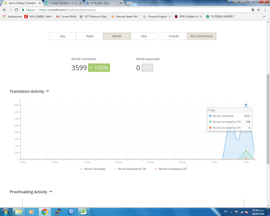This screenshot has height=216, width=270.
Task: Open a new browser tab
Action: pos(129,3)
